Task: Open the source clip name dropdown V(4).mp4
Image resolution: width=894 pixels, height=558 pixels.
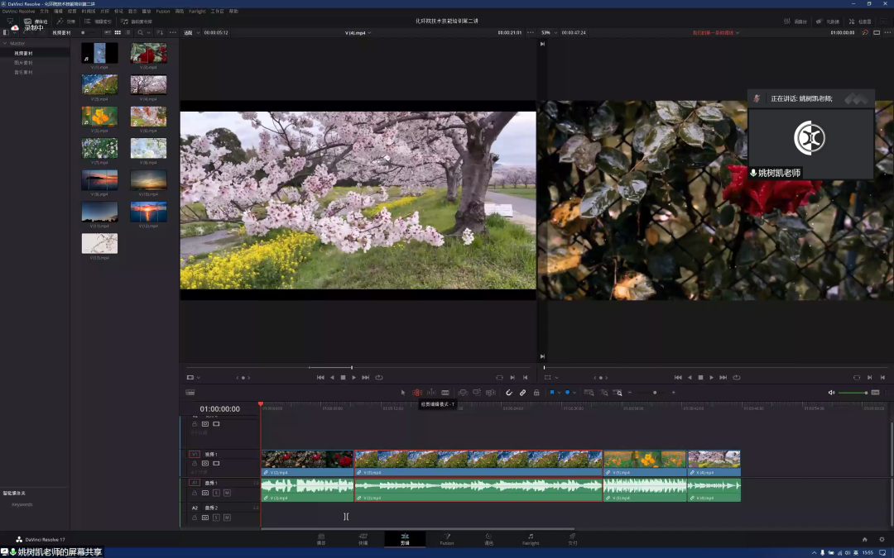Action: coord(358,32)
